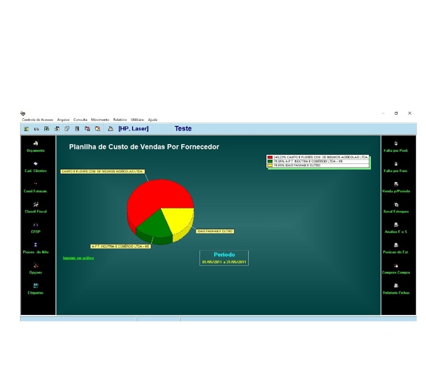Screen dimensions: 426x375
Task: Click the printer icon beside HP. Laser
Action: (x=110, y=129)
